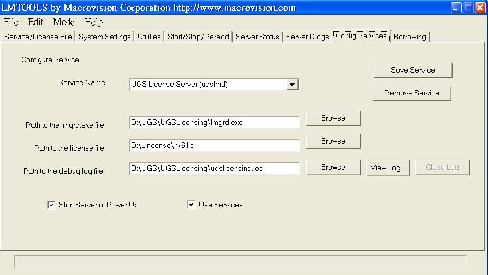488x275 pixels.
Task: Open the Help menu
Action: tap(93, 22)
